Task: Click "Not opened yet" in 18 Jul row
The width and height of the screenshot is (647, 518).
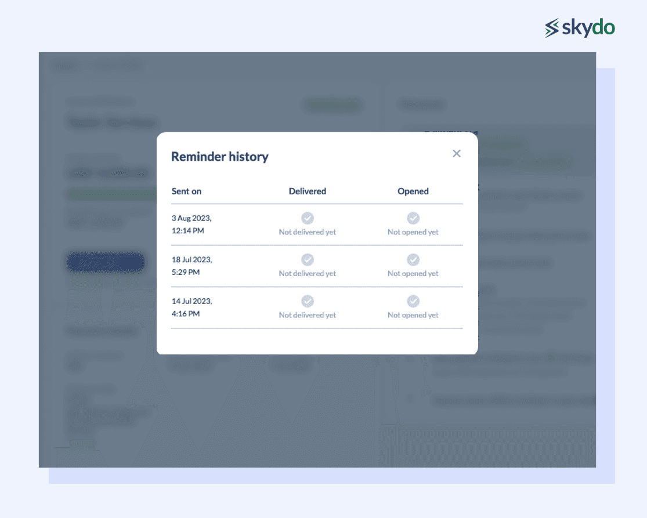Action: (413, 274)
